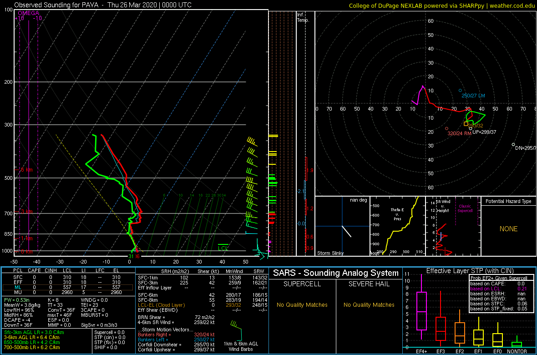The width and height of the screenshot is (537, 355).
Task: Click the 'Sfc-3km AGL LR = 3.0 C/km' line
Action: [34, 332]
